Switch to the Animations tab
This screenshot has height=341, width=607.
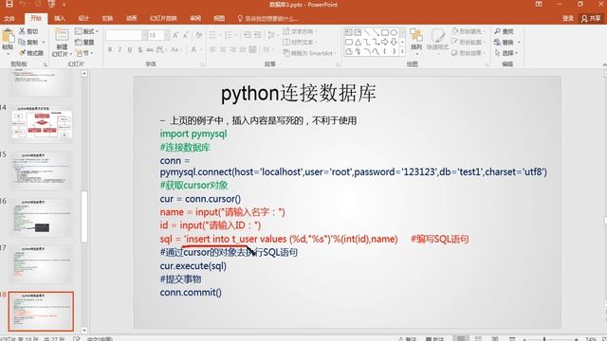131,18
